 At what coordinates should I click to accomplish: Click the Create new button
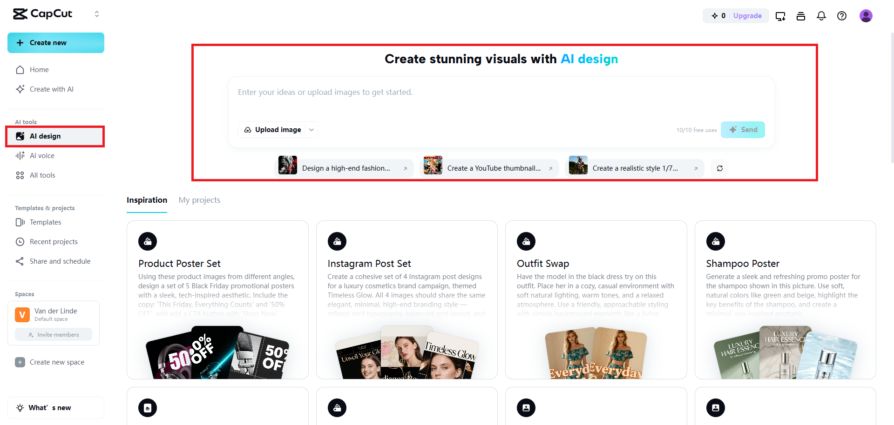click(56, 43)
